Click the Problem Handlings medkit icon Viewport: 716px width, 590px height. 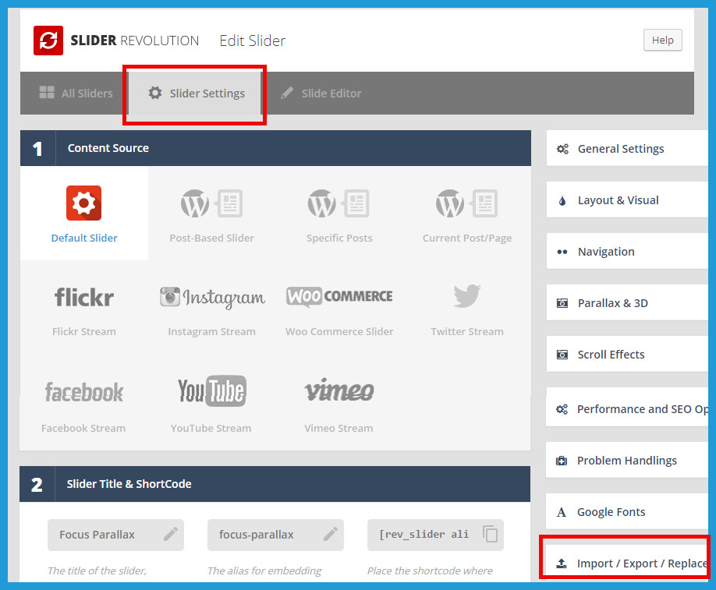(x=562, y=461)
